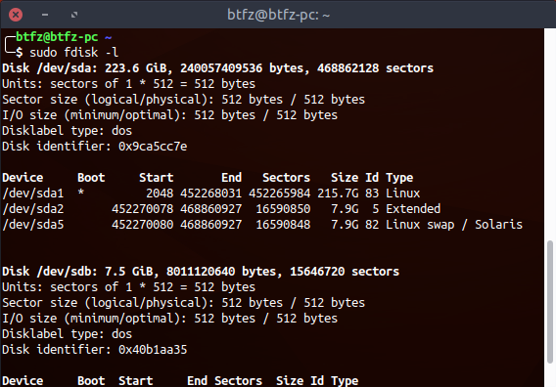
Task: Click the sda Units: sectors line
Action: click(x=128, y=84)
